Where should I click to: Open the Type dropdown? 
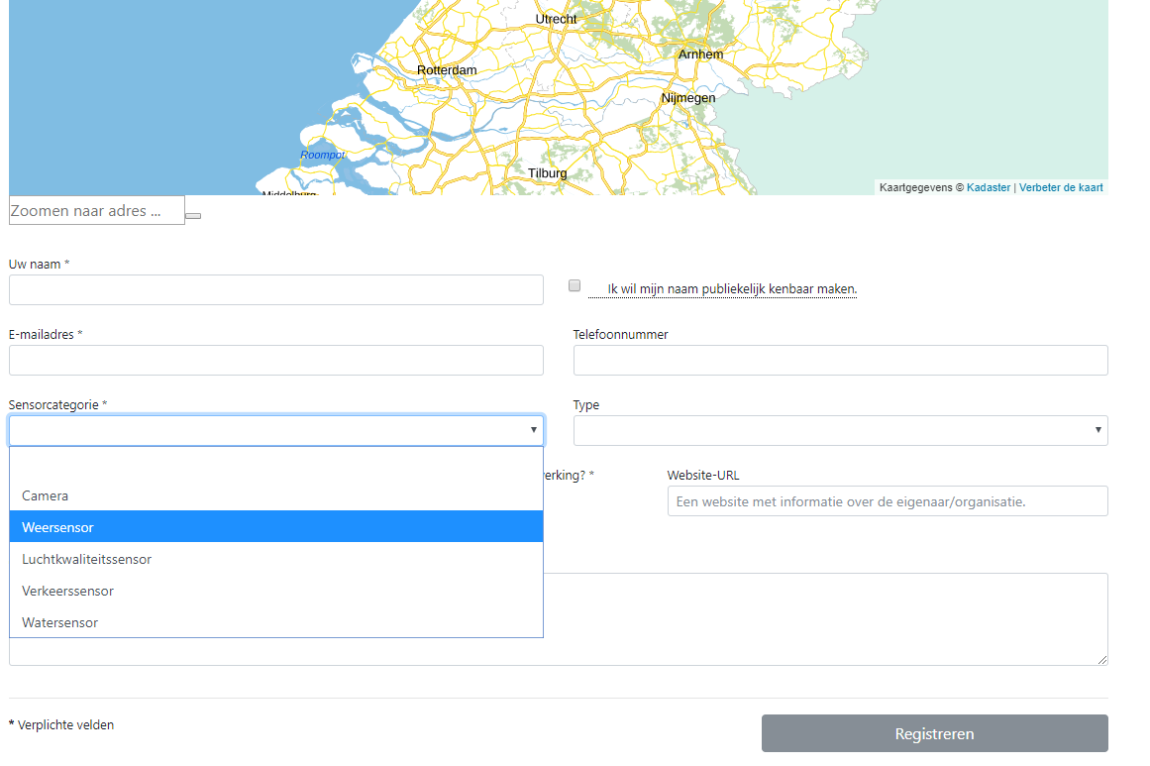point(840,430)
